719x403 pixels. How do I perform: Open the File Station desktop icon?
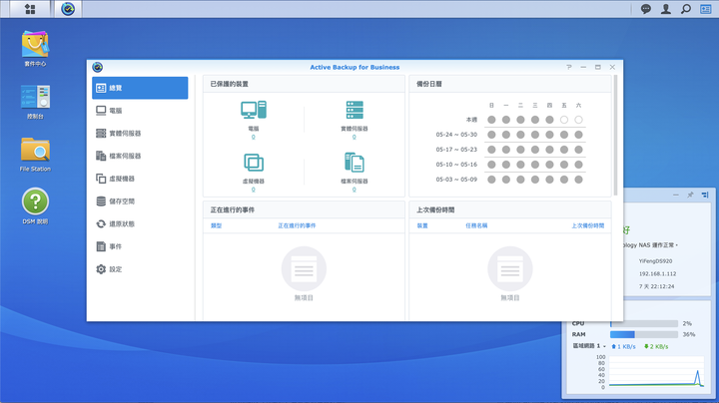point(35,155)
